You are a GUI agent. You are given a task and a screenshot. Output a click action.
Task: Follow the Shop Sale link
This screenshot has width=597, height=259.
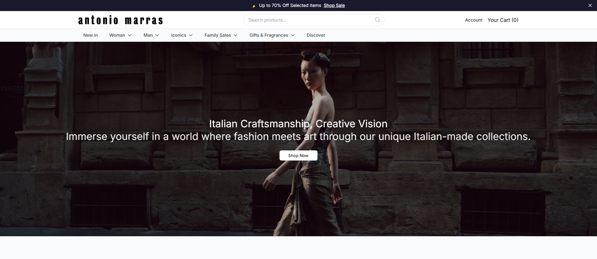tap(334, 5)
